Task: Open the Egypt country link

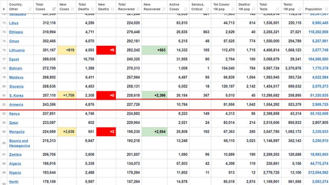Action: [x=14, y=59]
